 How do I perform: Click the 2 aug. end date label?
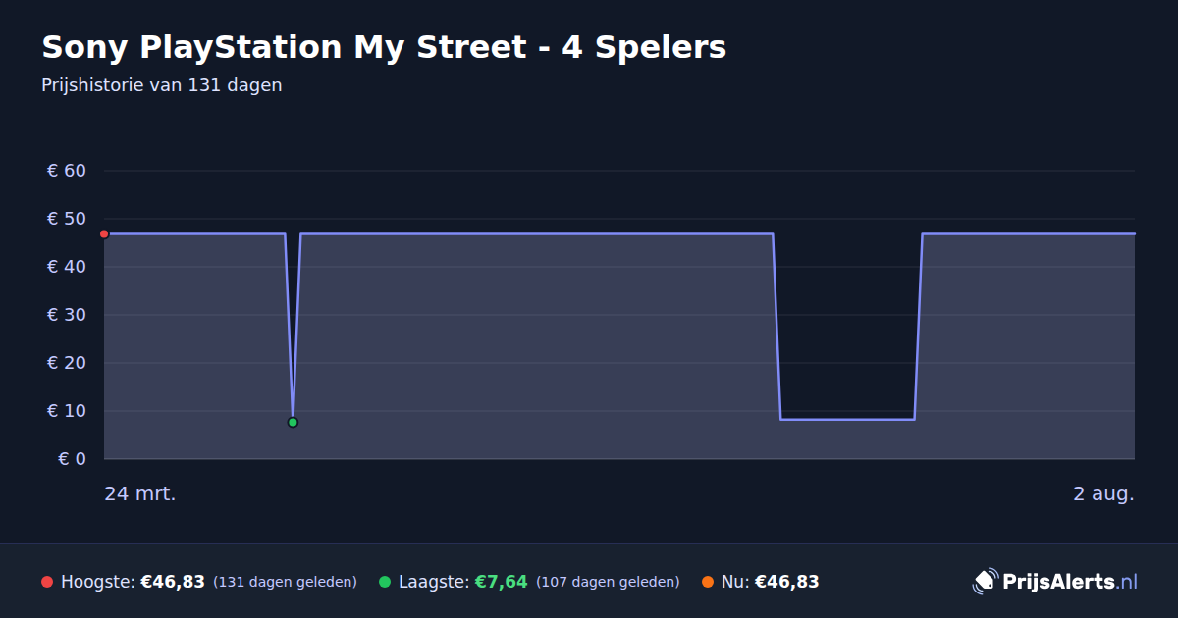click(1103, 493)
